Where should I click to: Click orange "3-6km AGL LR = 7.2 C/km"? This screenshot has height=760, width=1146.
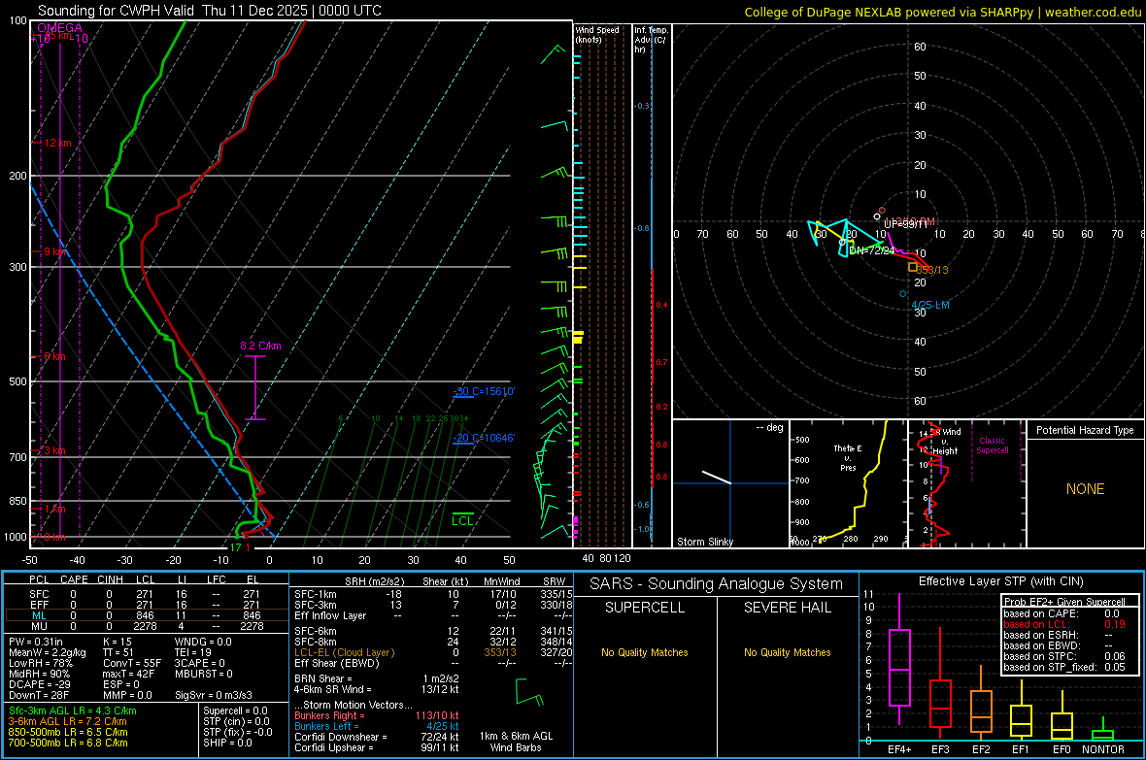click(x=67, y=721)
